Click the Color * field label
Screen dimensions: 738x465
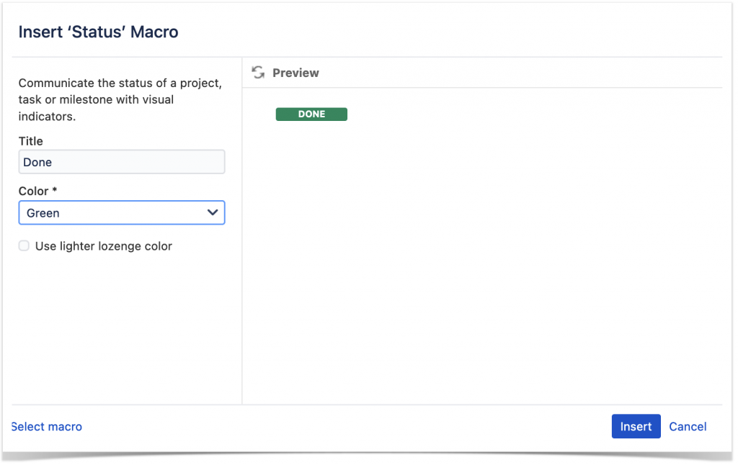pos(37,191)
